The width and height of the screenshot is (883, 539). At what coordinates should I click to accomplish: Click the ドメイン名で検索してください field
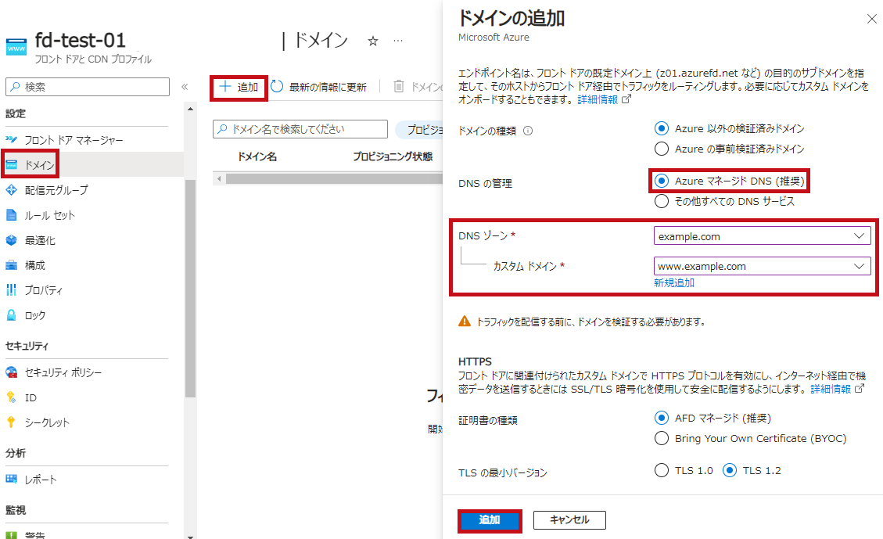tap(300, 129)
